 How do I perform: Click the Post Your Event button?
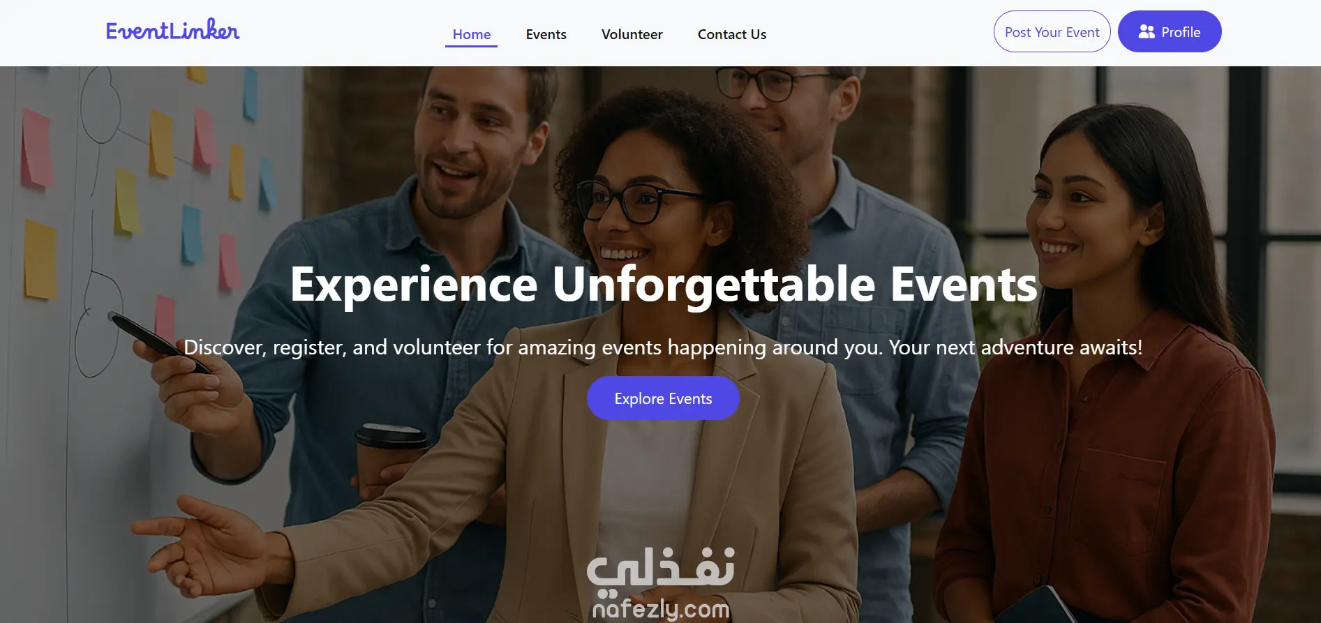point(1052,31)
